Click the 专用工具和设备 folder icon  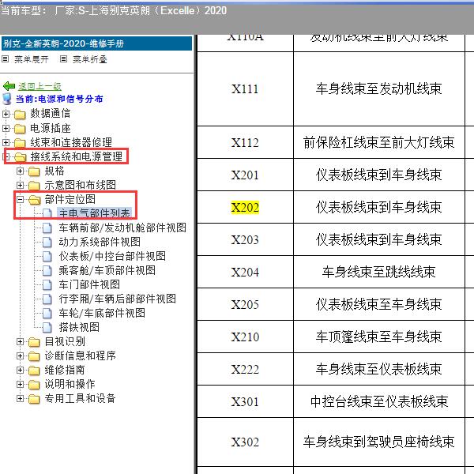coord(34,399)
